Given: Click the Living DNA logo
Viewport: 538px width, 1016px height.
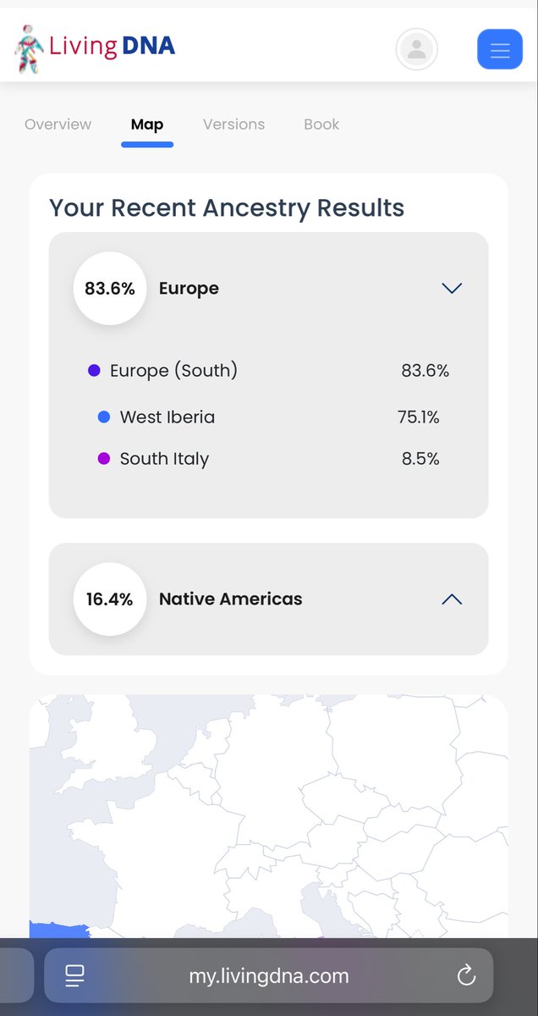Looking at the screenshot, I should pos(95,47).
